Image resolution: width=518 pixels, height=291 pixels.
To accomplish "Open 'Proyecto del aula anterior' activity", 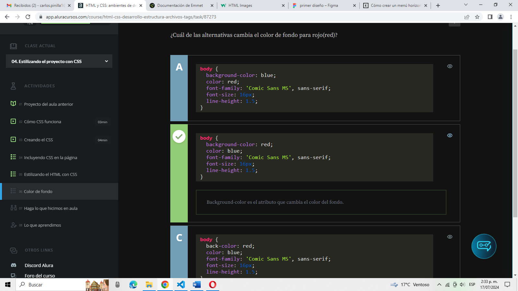I will coord(49,104).
